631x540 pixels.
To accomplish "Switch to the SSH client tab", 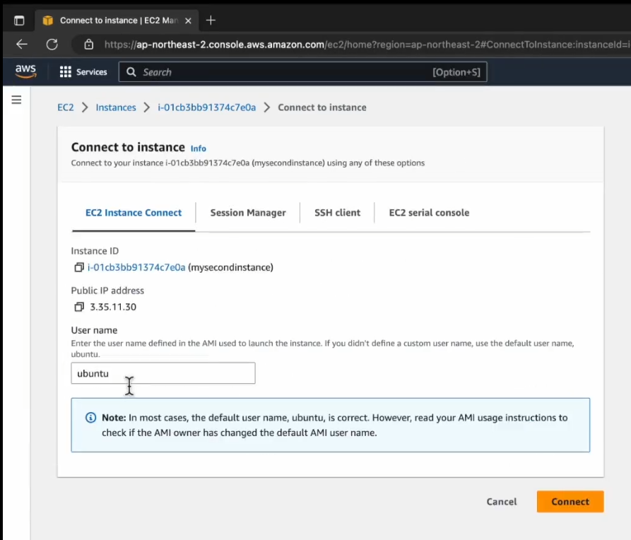I will [x=337, y=213].
